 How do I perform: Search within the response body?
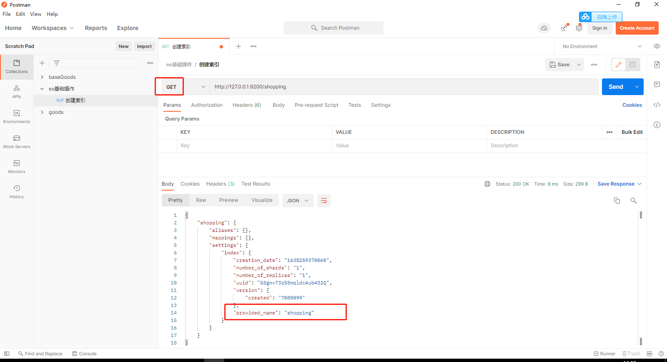634,201
